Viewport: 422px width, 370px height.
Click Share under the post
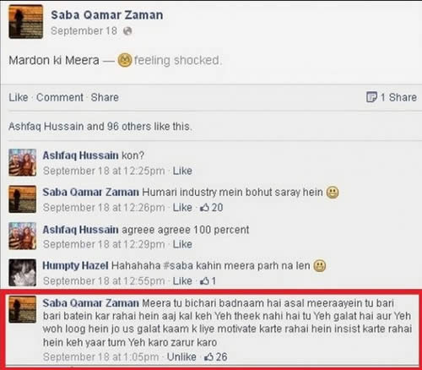[105, 97]
